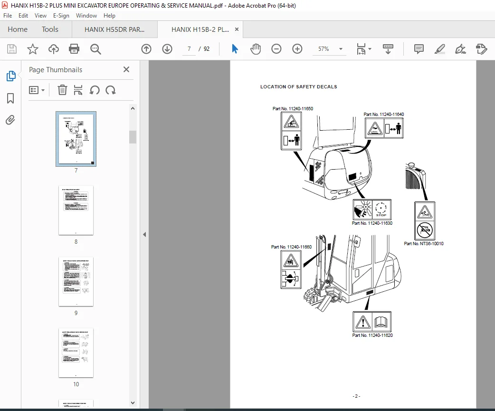The height and width of the screenshot is (411, 495).
Task: Open Page Thumbnails sidebar icon
Action: pos(11,76)
